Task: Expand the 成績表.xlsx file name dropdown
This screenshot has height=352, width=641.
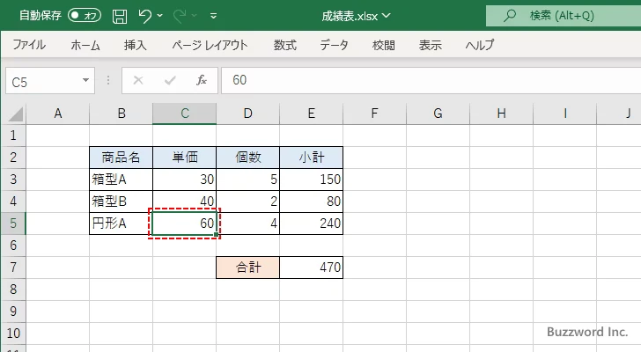Action: (x=387, y=15)
